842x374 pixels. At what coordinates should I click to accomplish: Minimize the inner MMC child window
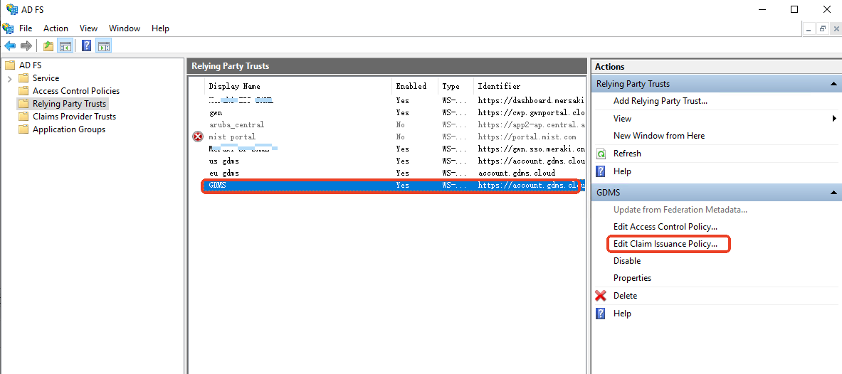click(x=810, y=30)
